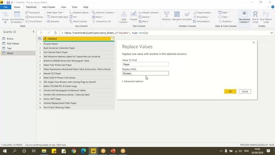Click Pivot Column icon
Viewport: 275px width, 155px height.
click(71, 21)
